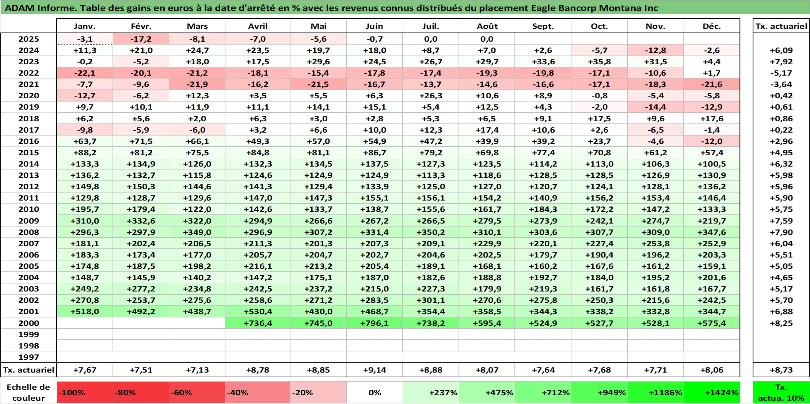
Task: Click the +7,92 actuarial rate for 2023
Action: point(781,62)
